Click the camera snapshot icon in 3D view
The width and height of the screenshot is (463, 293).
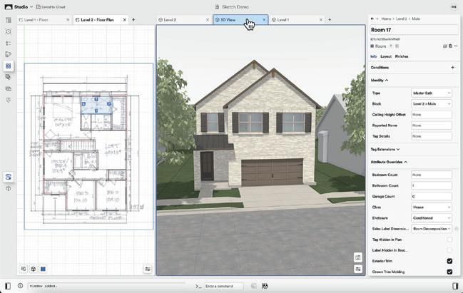(x=358, y=257)
